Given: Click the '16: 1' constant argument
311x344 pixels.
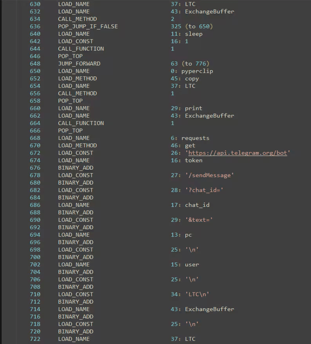Looking at the screenshot, I should point(180,41).
